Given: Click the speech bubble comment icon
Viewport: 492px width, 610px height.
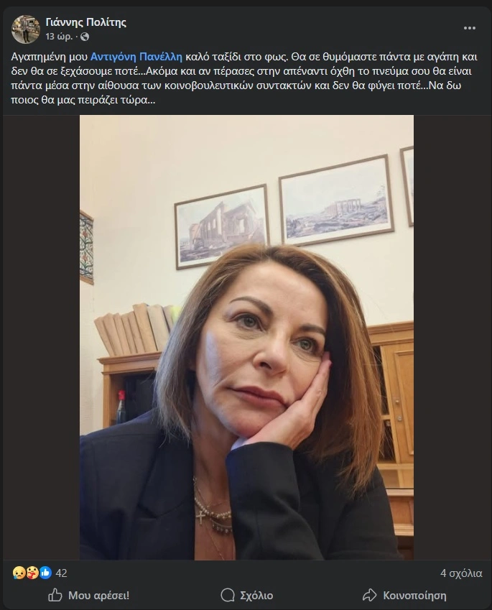Looking at the screenshot, I should point(228,595).
